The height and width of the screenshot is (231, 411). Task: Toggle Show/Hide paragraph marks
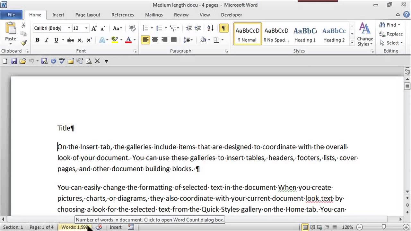224,28
